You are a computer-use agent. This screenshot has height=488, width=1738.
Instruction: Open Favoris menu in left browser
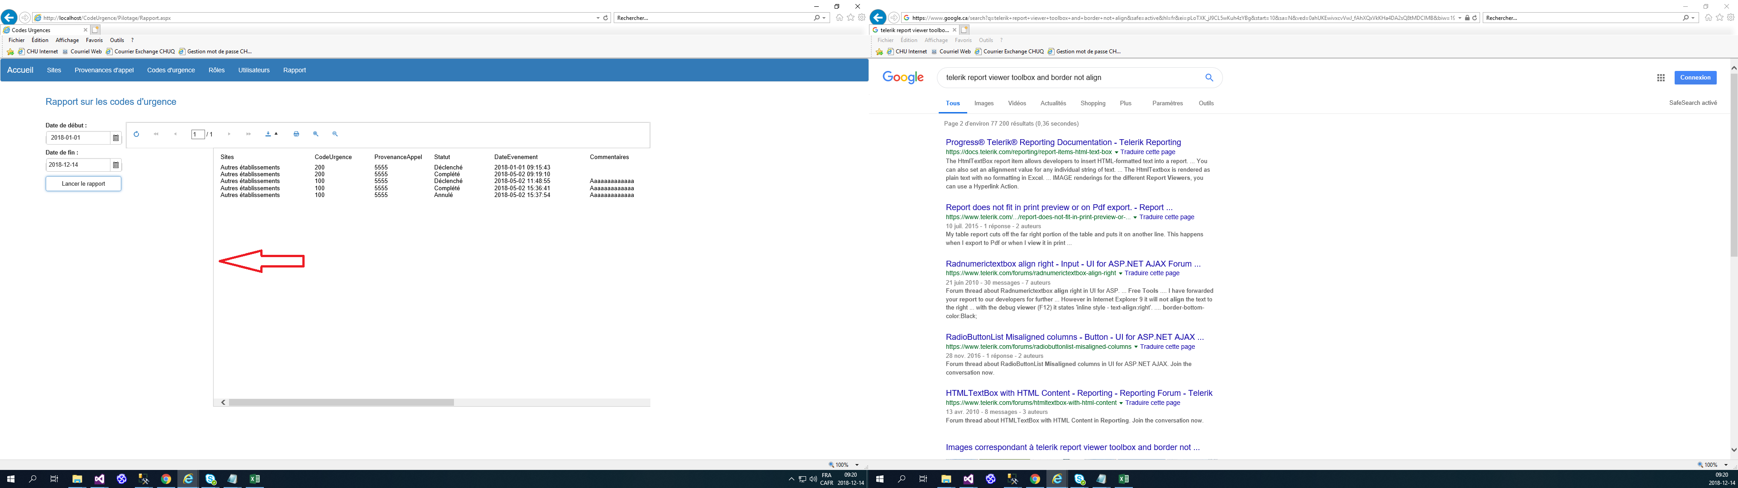tap(94, 41)
